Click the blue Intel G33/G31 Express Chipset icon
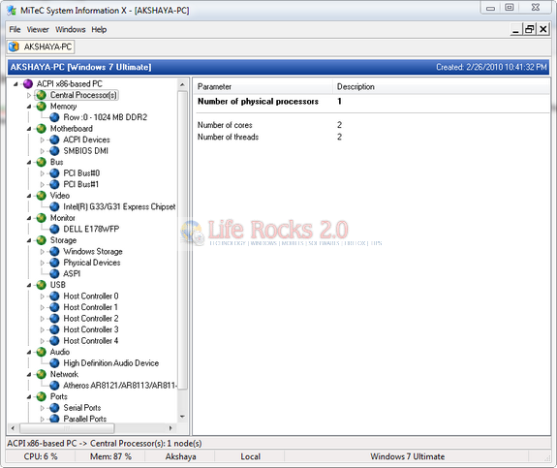 tap(54, 206)
